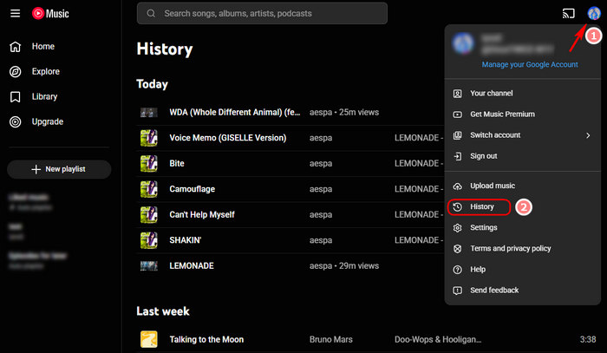Click the Home house icon
The width and height of the screenshot is (607, 353).
tap(15, 47)
